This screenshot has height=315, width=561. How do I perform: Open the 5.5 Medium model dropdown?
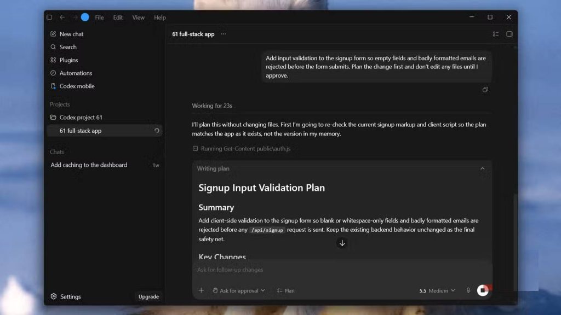(x=437, y=291)
